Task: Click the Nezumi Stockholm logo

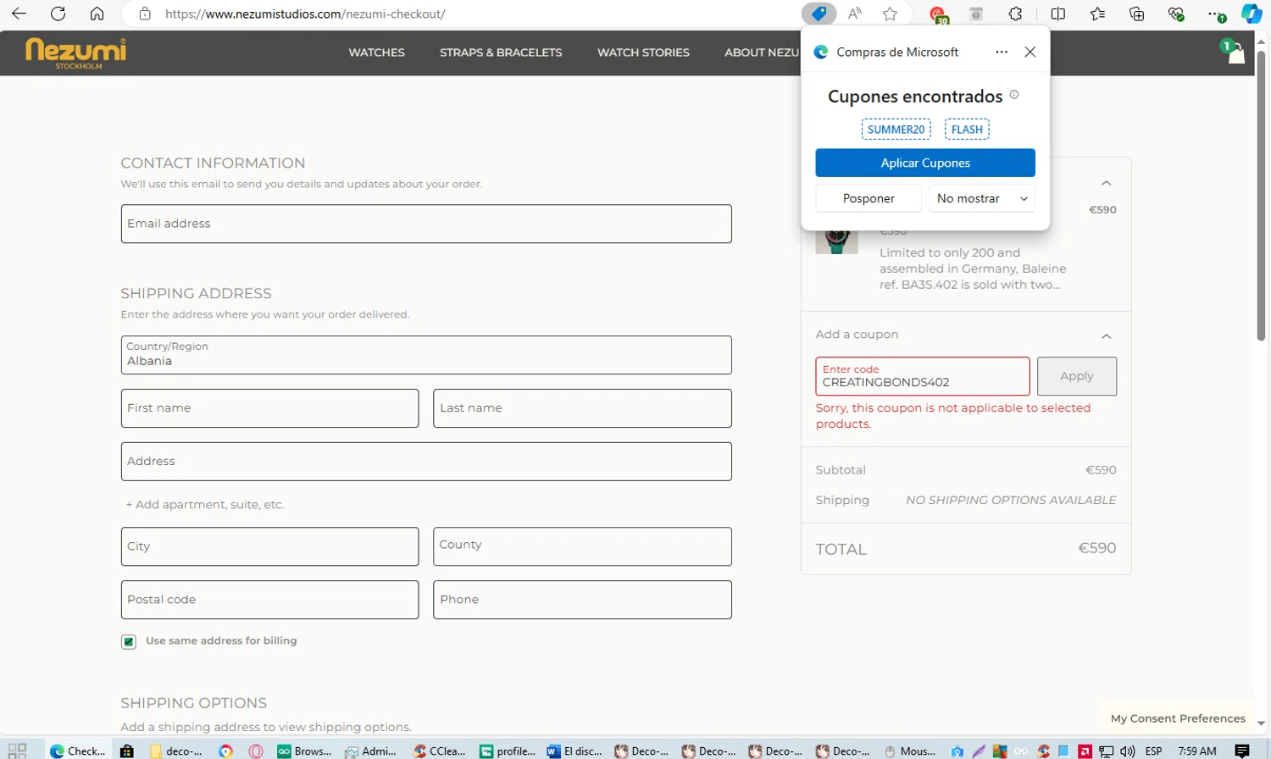Action: pyautogui.click(x=76, y=53)
